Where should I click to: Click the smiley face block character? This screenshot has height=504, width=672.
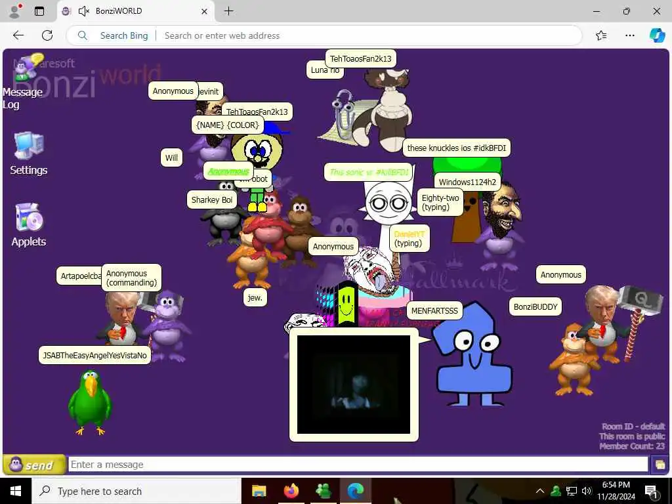pyautogui.click(x=346, y=303)
